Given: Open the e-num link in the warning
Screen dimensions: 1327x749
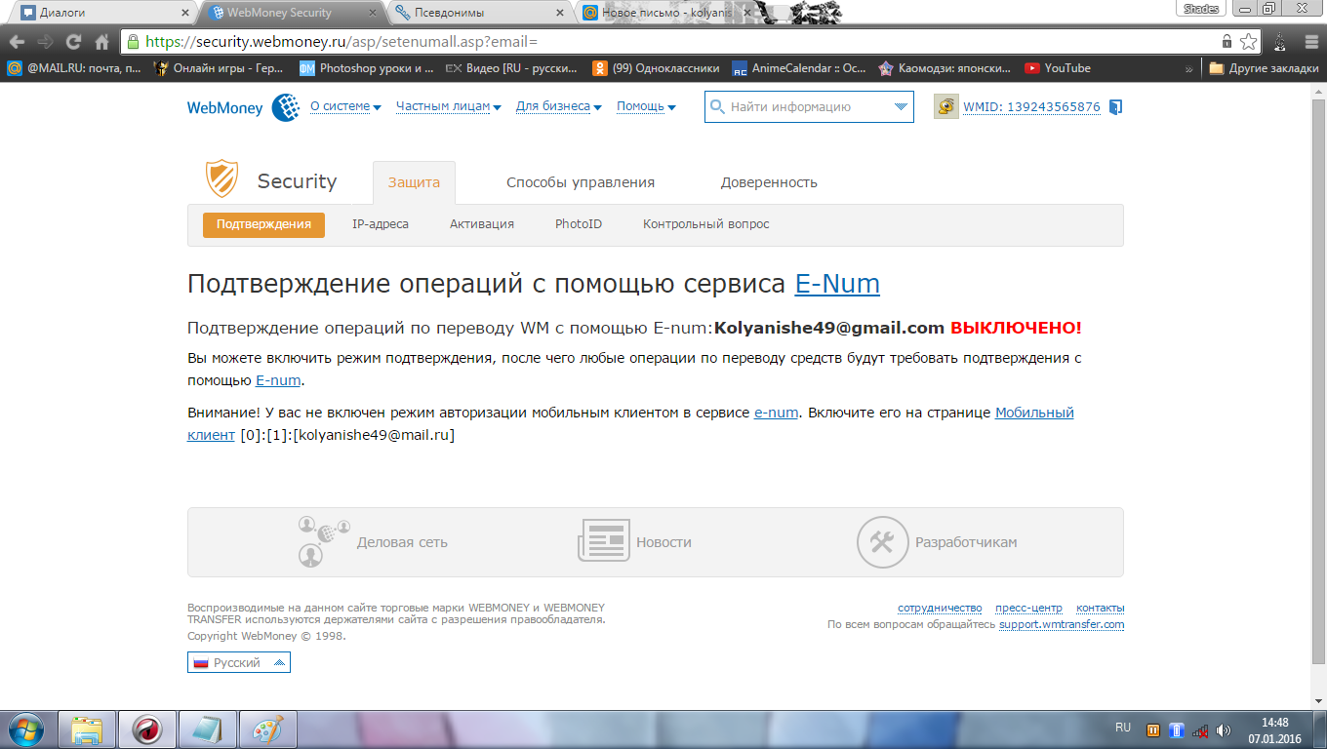Looking at the screenshot, I should click(776, 413).
